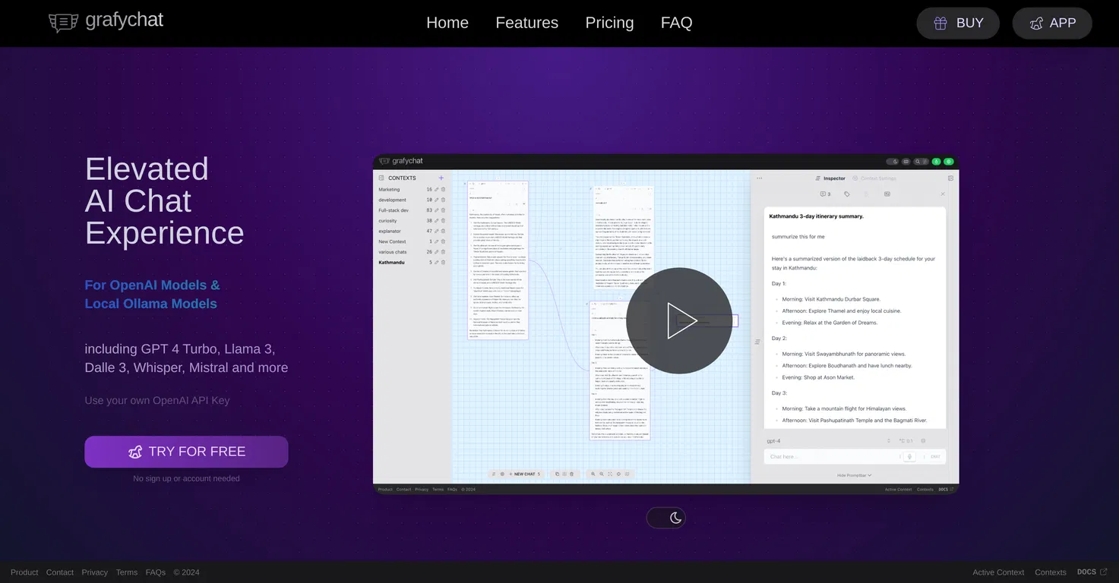Switch to Context Settings tab in preview

pyautogui.click(x=874, y=178)
